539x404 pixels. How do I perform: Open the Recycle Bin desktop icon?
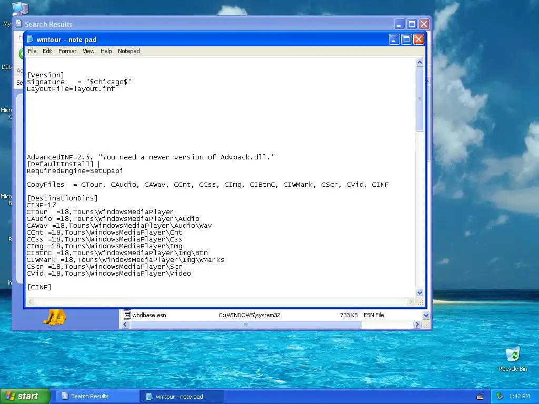pos(513,359)
